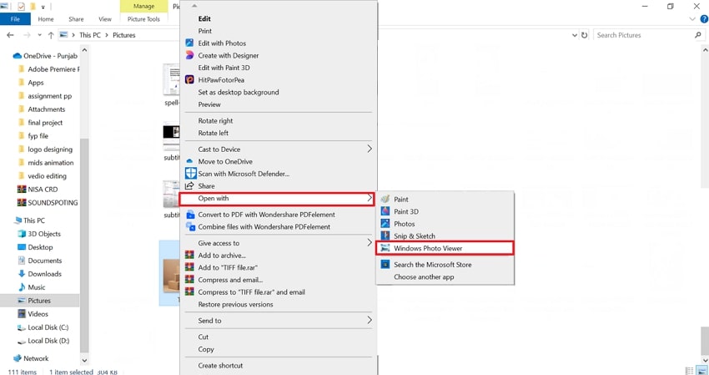Click the Paint 3D icon in submenu

385,211
